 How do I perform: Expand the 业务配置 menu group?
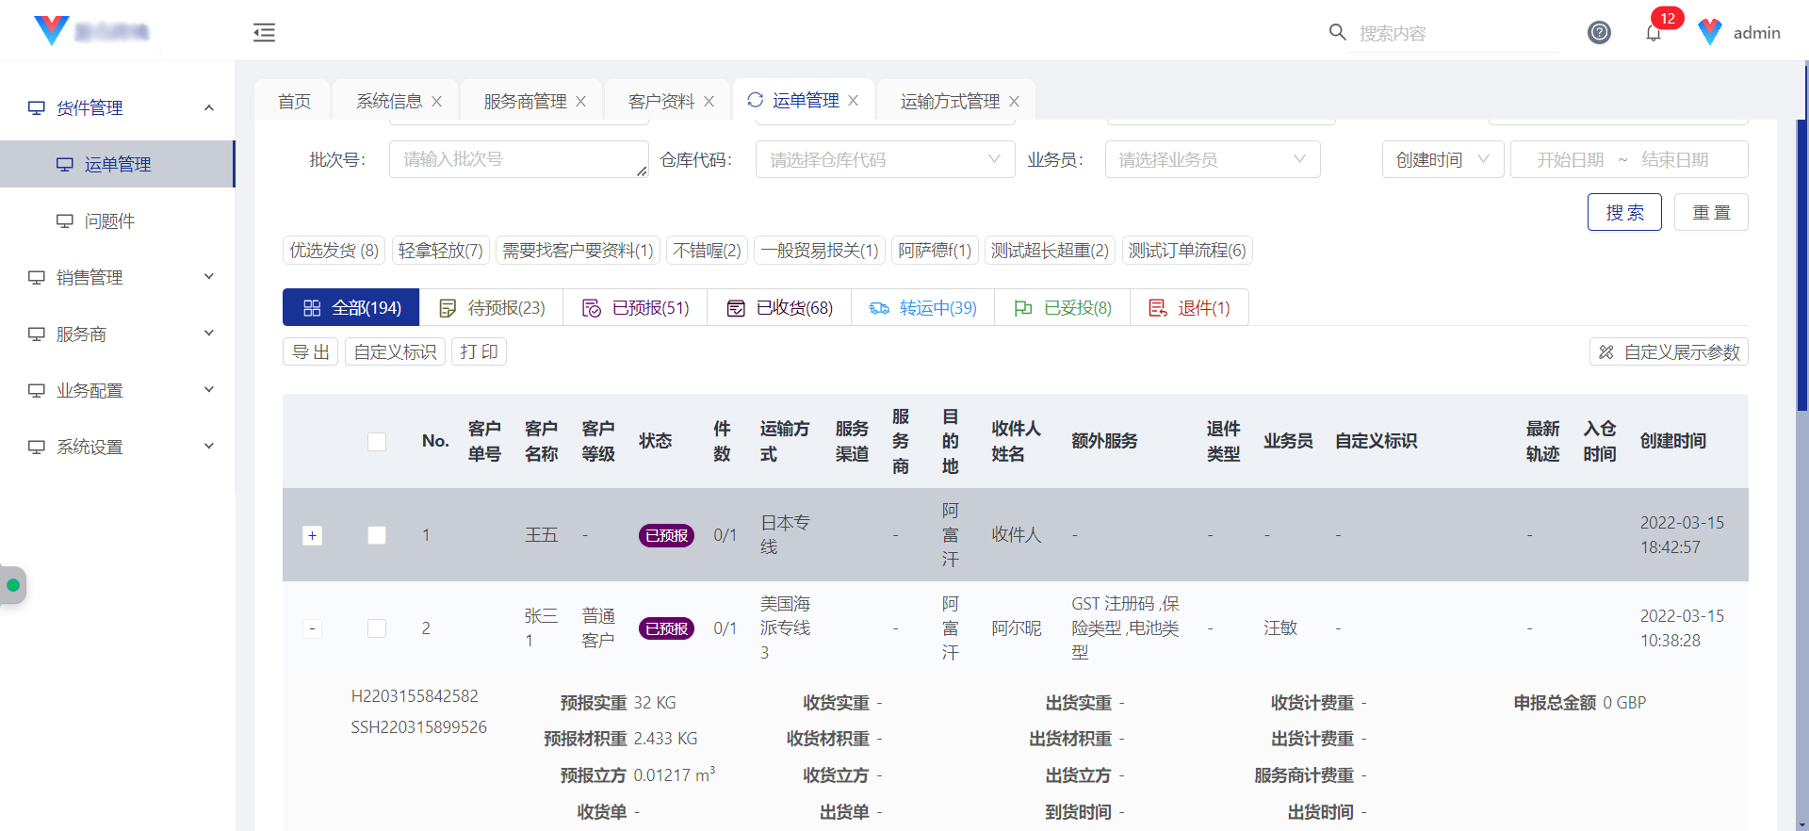[209, 390]
